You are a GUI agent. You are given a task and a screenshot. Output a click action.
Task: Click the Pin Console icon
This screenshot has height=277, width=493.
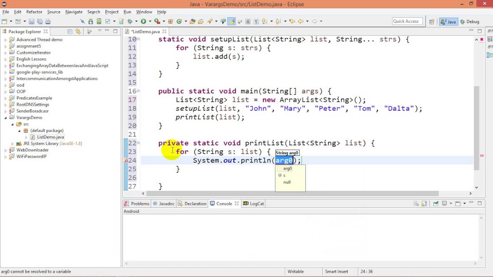[x=436, y=204]
